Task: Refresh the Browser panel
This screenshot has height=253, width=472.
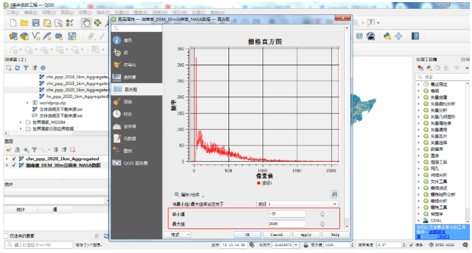Action: [17, 68]
